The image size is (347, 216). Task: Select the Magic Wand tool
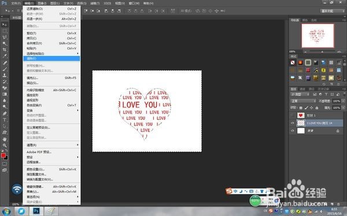[5, 43]
